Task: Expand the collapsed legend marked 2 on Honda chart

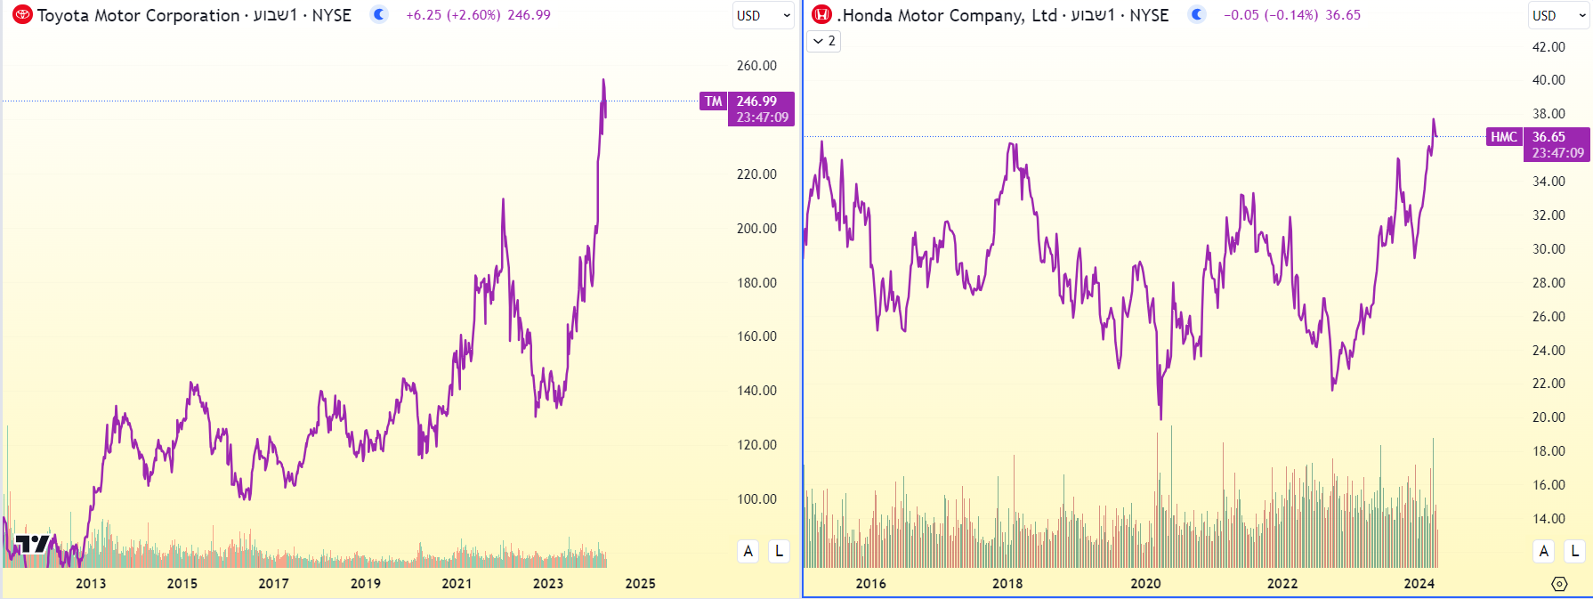Action: 824,41
